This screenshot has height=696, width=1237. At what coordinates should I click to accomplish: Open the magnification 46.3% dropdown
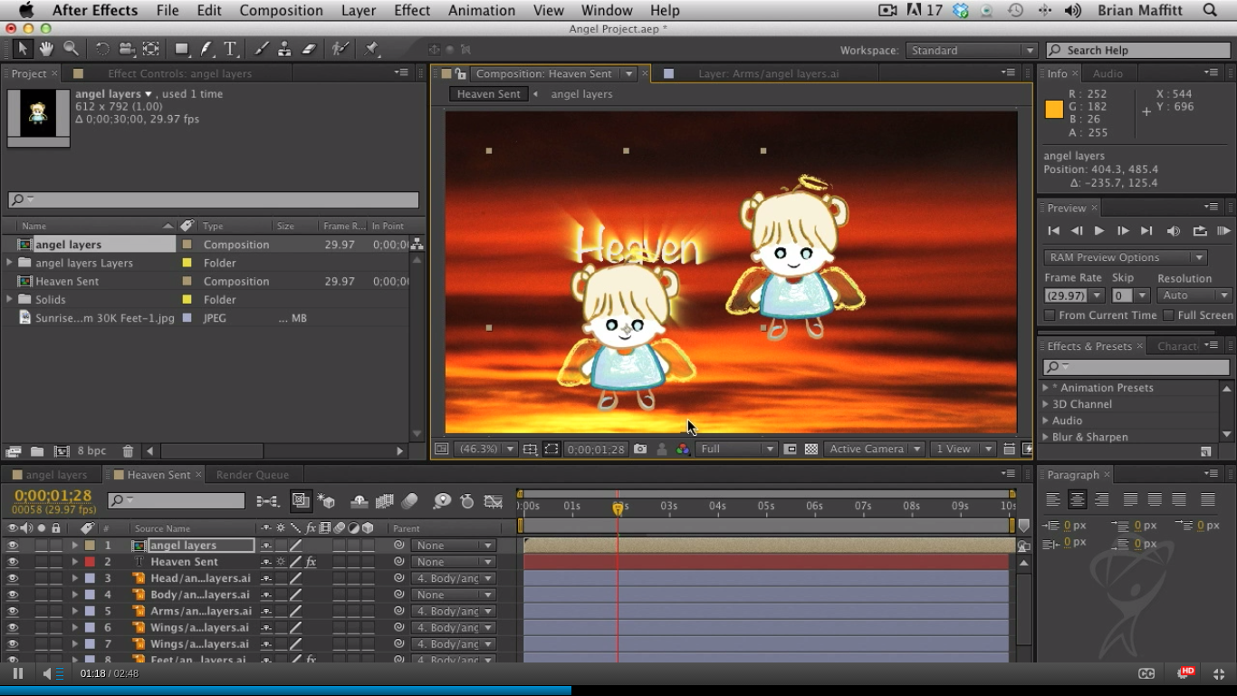(x=485, y=449)
